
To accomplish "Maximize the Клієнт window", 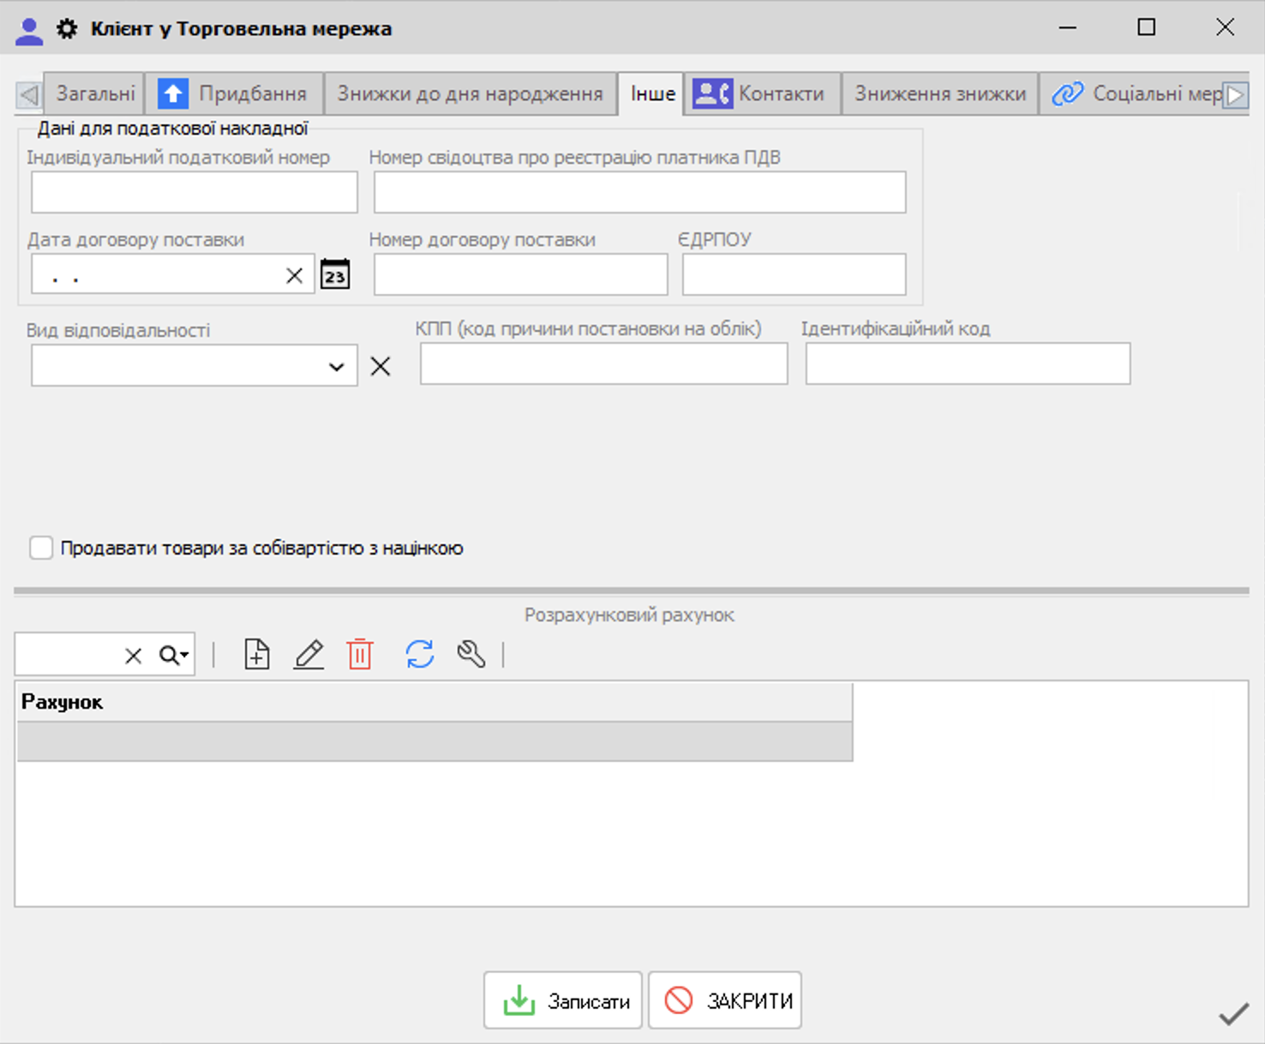I will point(1147,27).
